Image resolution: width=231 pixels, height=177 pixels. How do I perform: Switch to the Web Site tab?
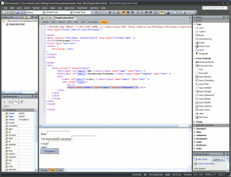pyautogui.click(x=47, y=17)
